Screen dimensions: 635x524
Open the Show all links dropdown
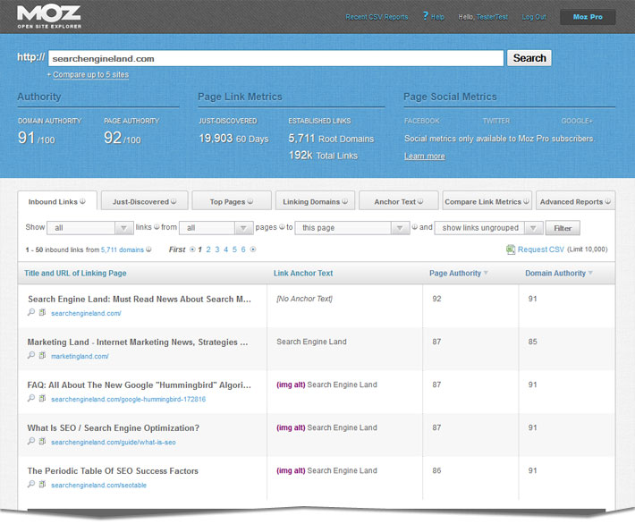pyautogui.click(x=90, y=228)
